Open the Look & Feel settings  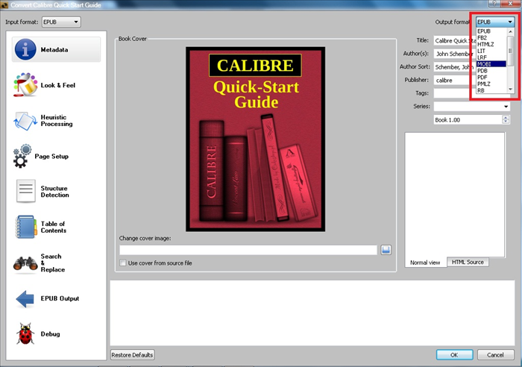point(45,85)
